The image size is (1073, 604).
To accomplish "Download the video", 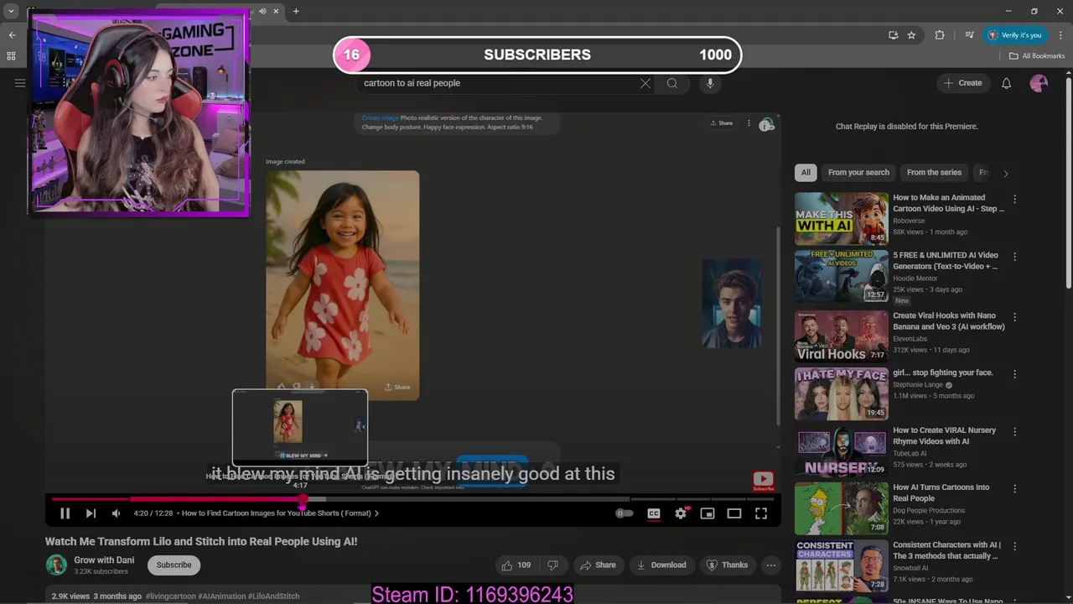I will click(x=661, y=565).
